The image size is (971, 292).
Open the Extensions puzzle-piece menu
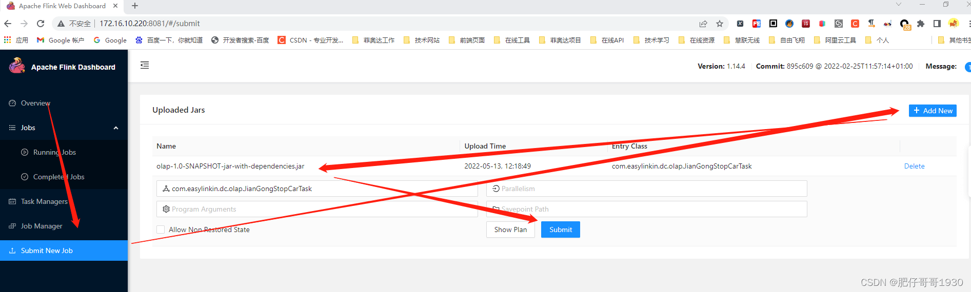coord(921,24)
